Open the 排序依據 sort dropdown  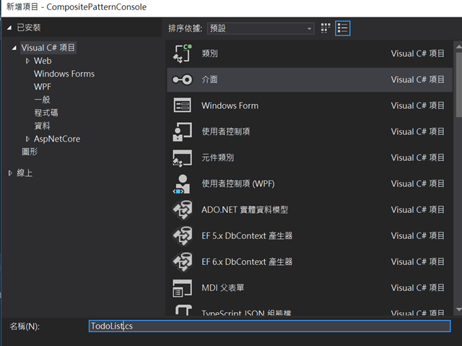pos(261,28)
